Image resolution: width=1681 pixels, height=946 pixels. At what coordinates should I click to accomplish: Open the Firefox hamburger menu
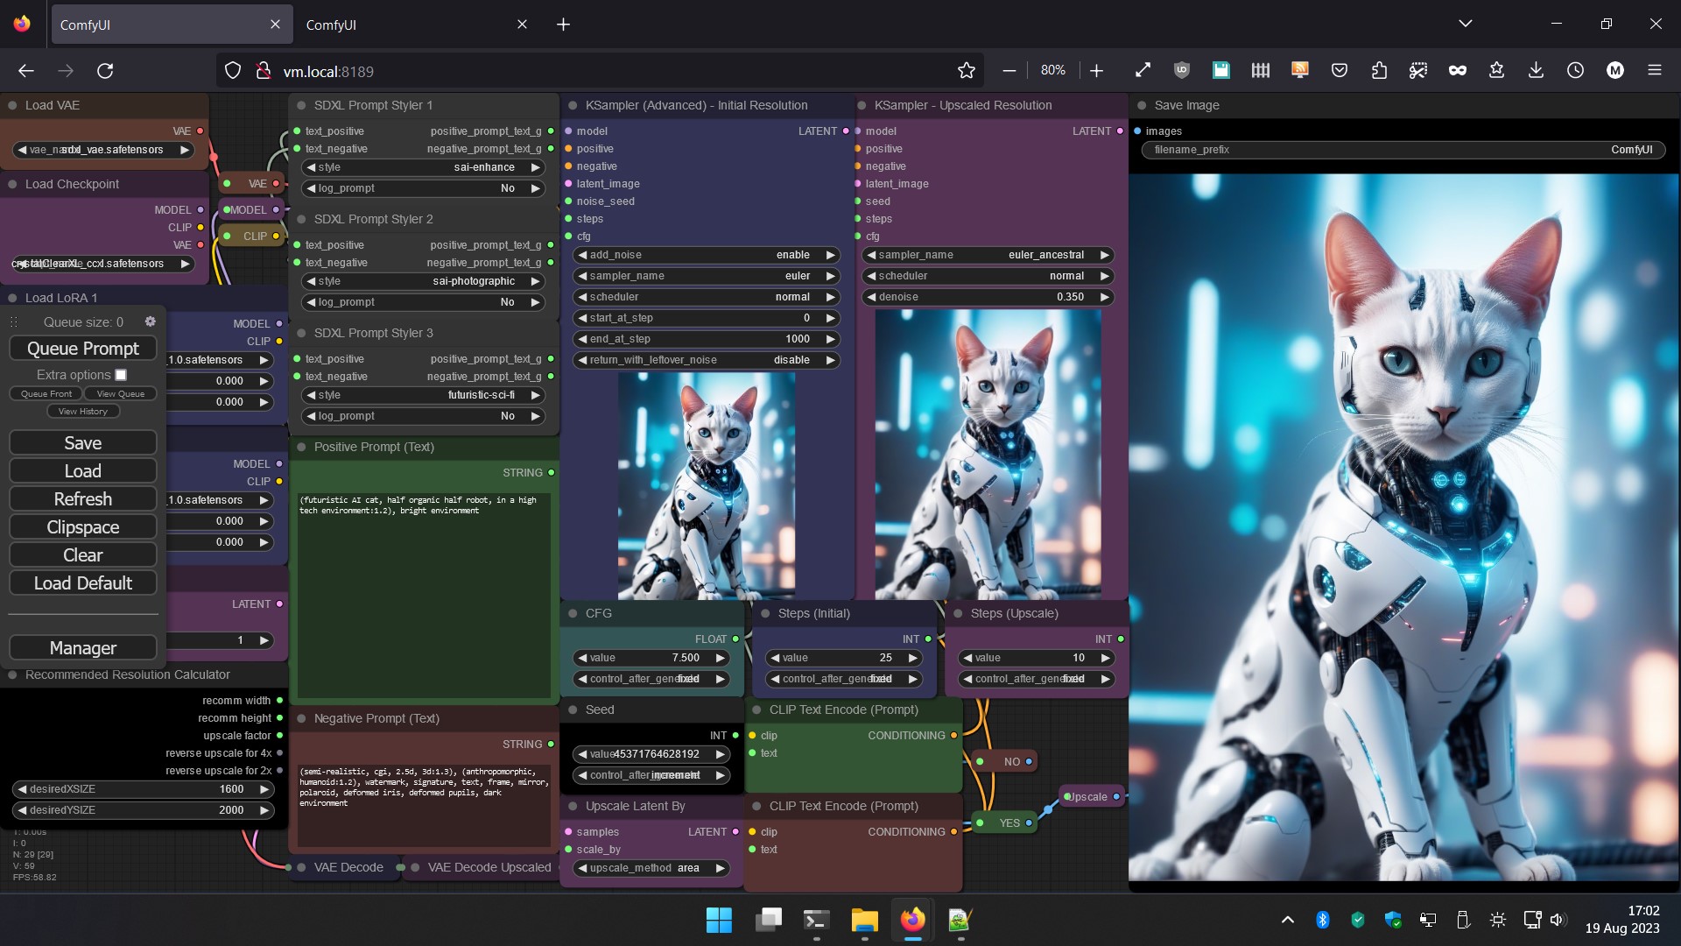(1655, 71)
